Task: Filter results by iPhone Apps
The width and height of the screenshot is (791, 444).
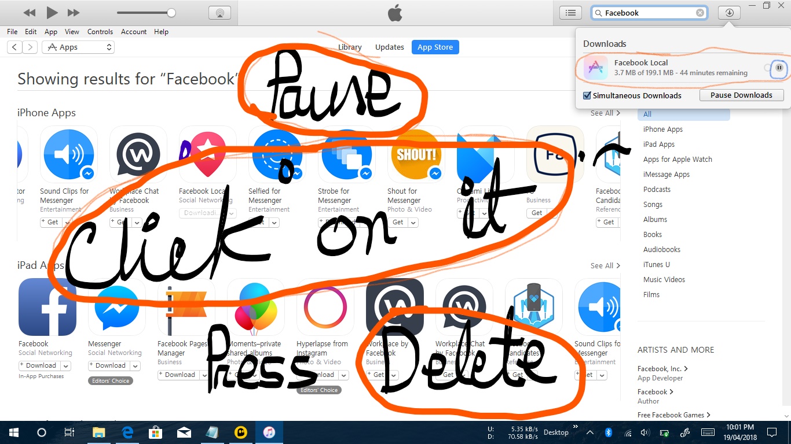Action: [x=663, y=129]
